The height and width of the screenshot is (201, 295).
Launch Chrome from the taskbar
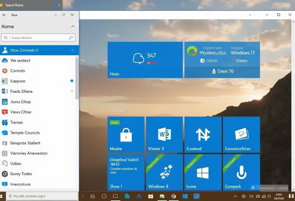click(x=173, y=196)
